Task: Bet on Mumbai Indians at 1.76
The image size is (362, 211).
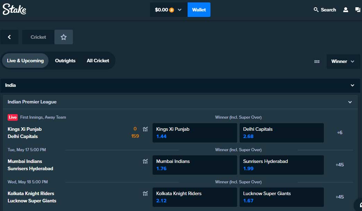Action: click(x=195, y=165)
